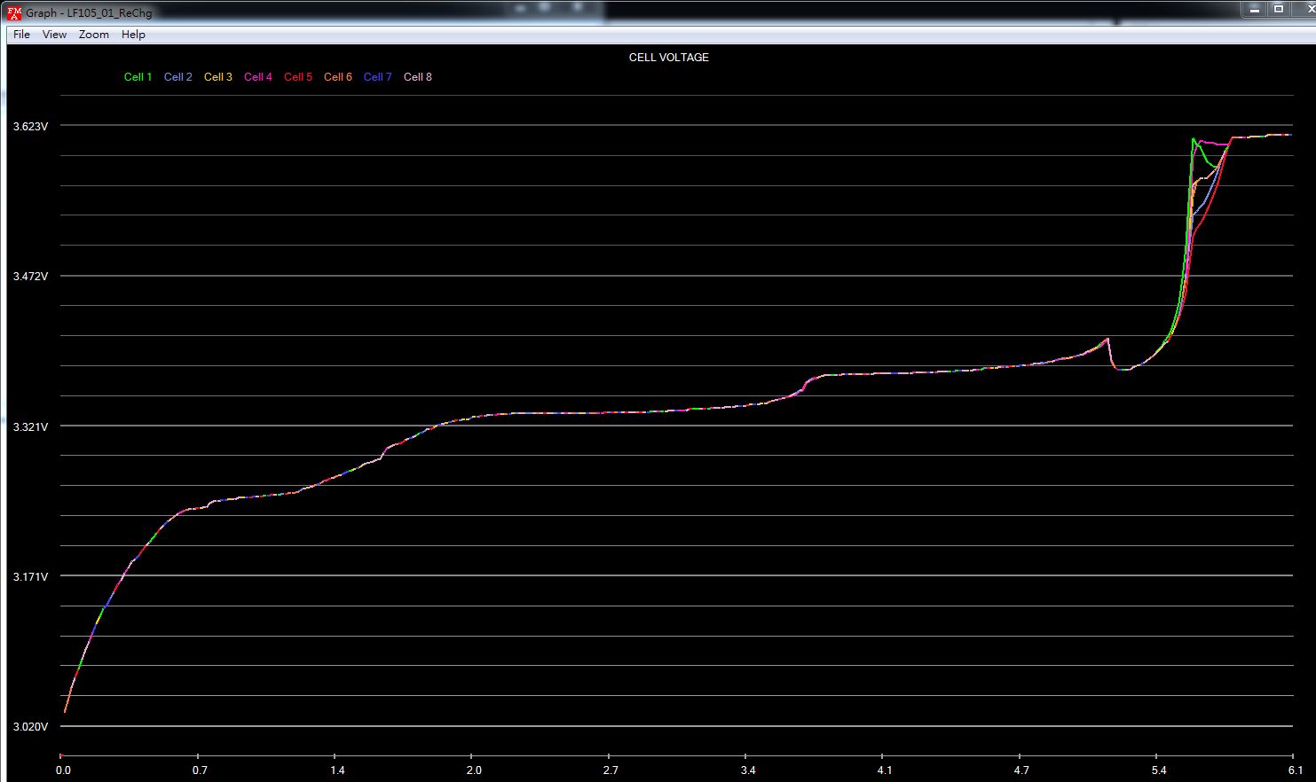Select the red Cell 5 legend label
The image size is (1316, 782).
coord(297,77)
